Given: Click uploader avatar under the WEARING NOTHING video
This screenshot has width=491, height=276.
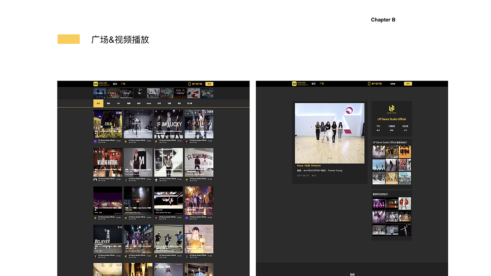Looking at the screenshot, I should point(95,179).
